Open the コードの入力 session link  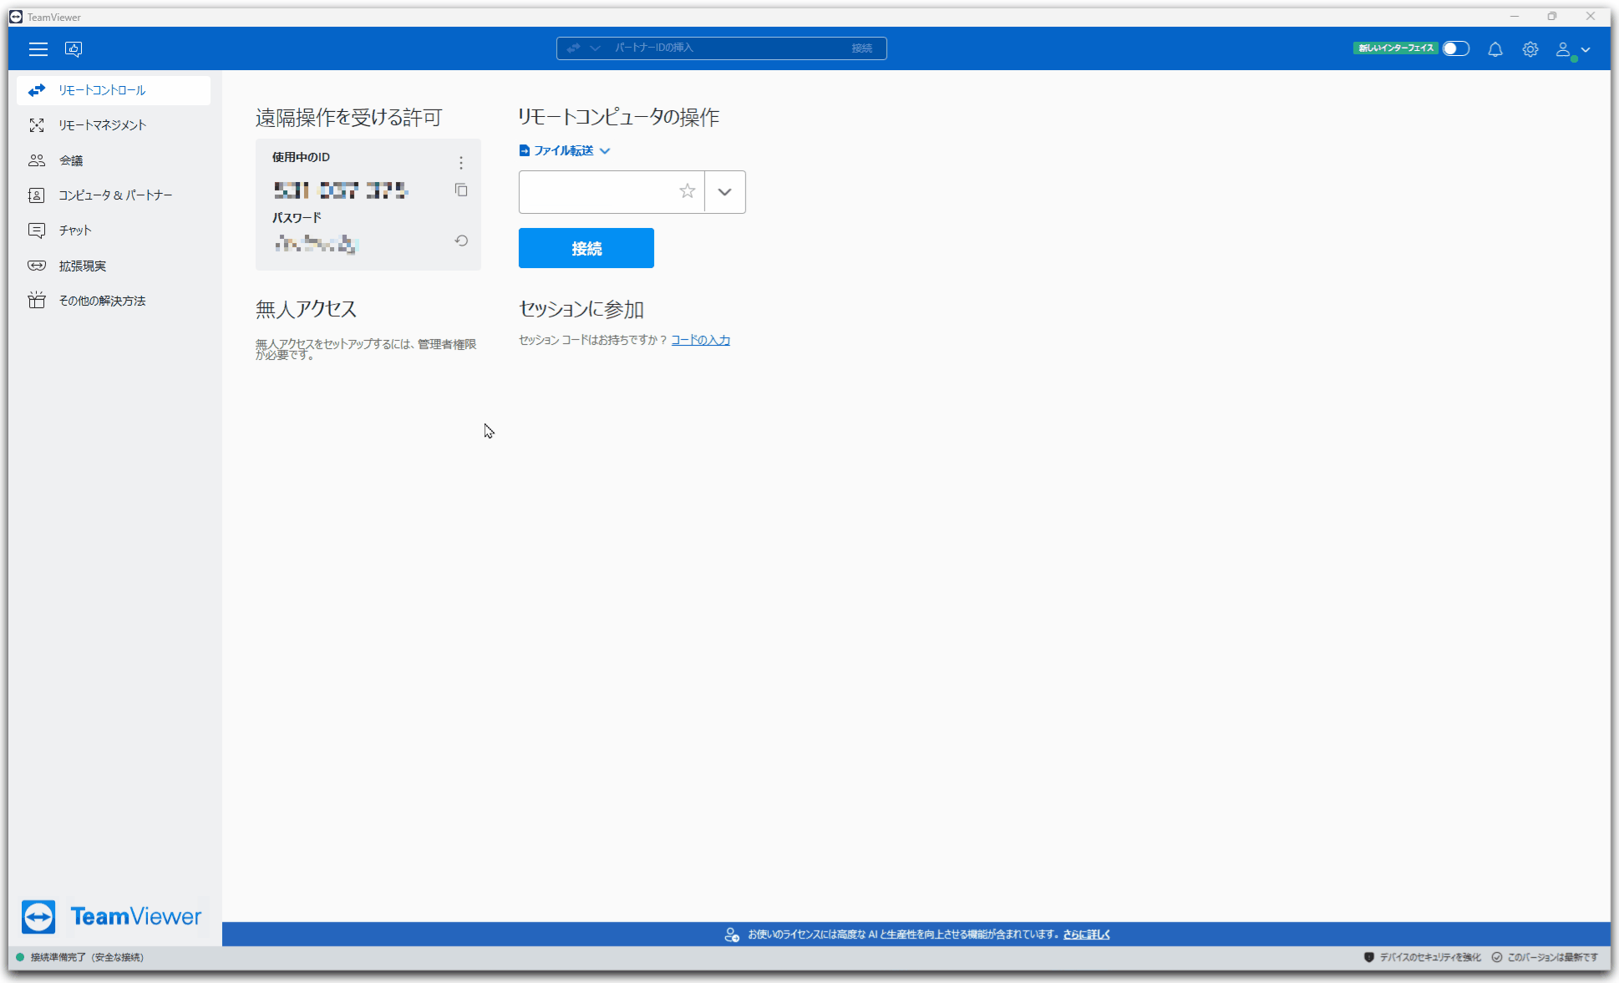click(700, 340)
